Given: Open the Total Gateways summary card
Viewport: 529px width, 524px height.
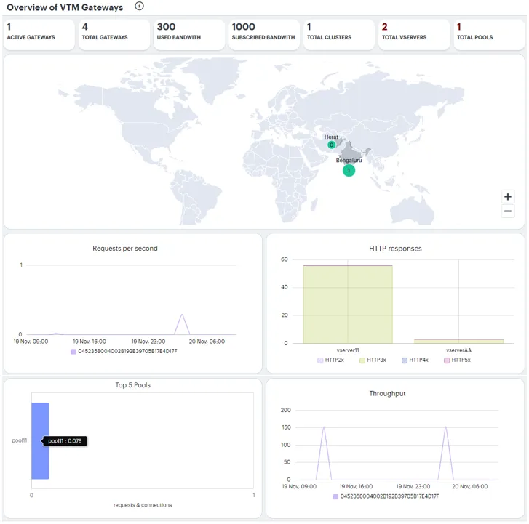Looking at the screenshot, I should pyautogui.click(x=114, y=34).
